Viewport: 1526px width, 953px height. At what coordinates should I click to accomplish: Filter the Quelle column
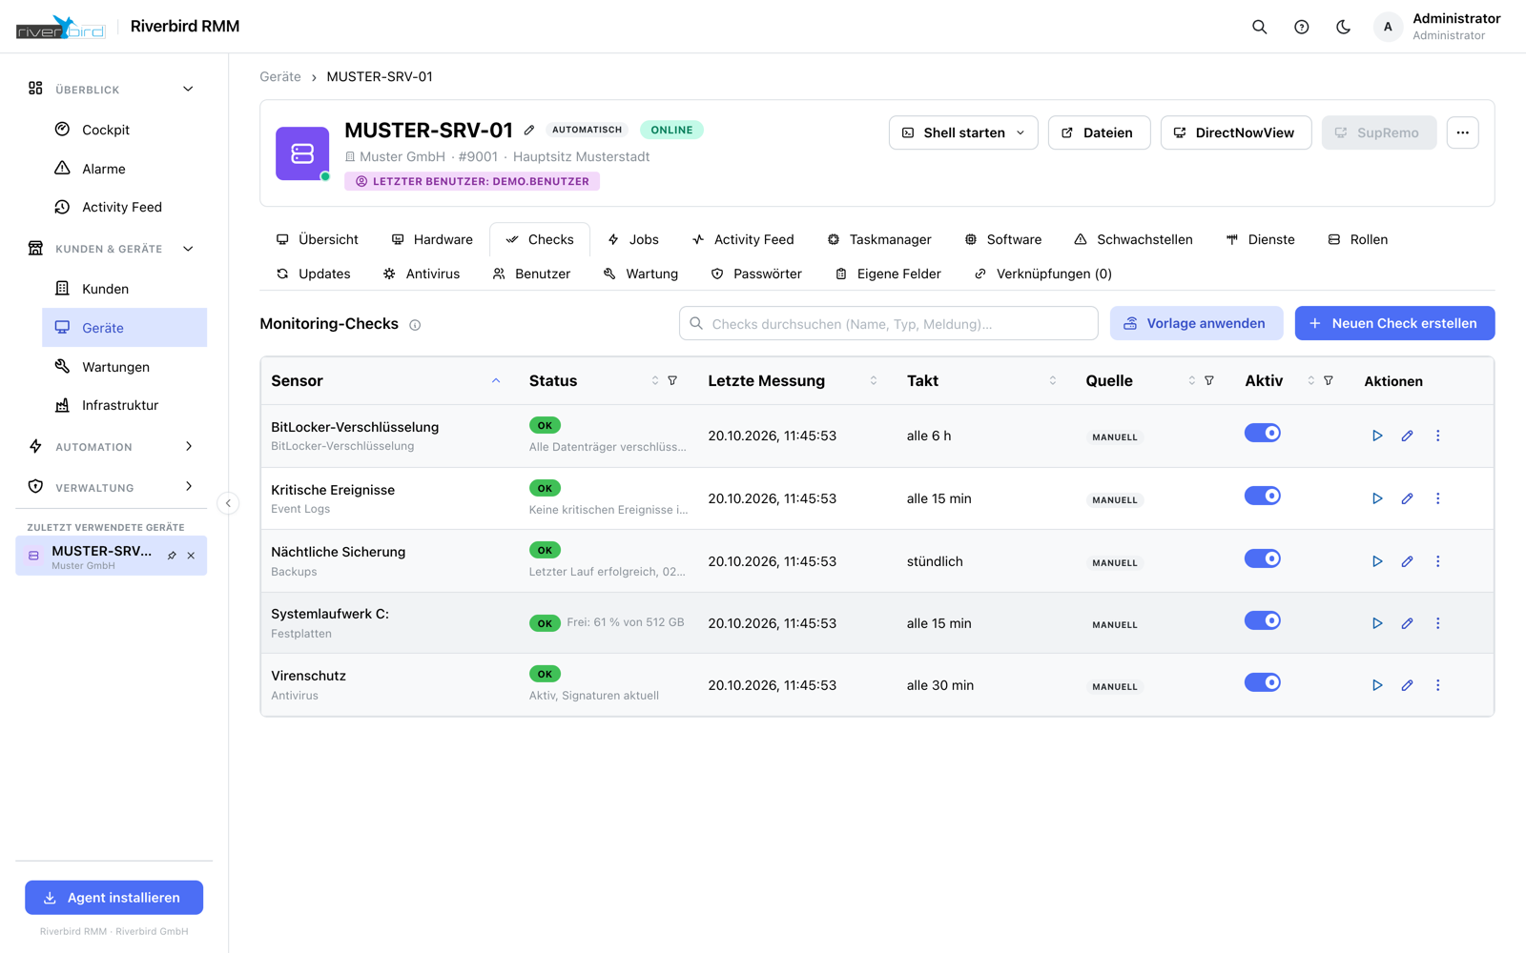(x=1209, y=380)
